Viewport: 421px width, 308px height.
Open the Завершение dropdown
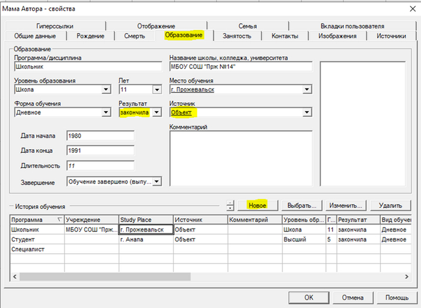[x=157, y=182]
